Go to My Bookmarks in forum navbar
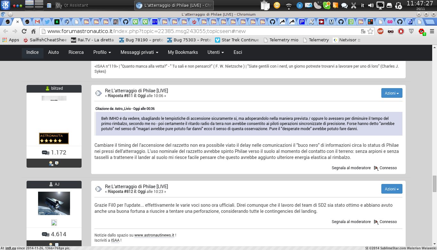Screen dimensions: 437x250 (x=183, y=52)
